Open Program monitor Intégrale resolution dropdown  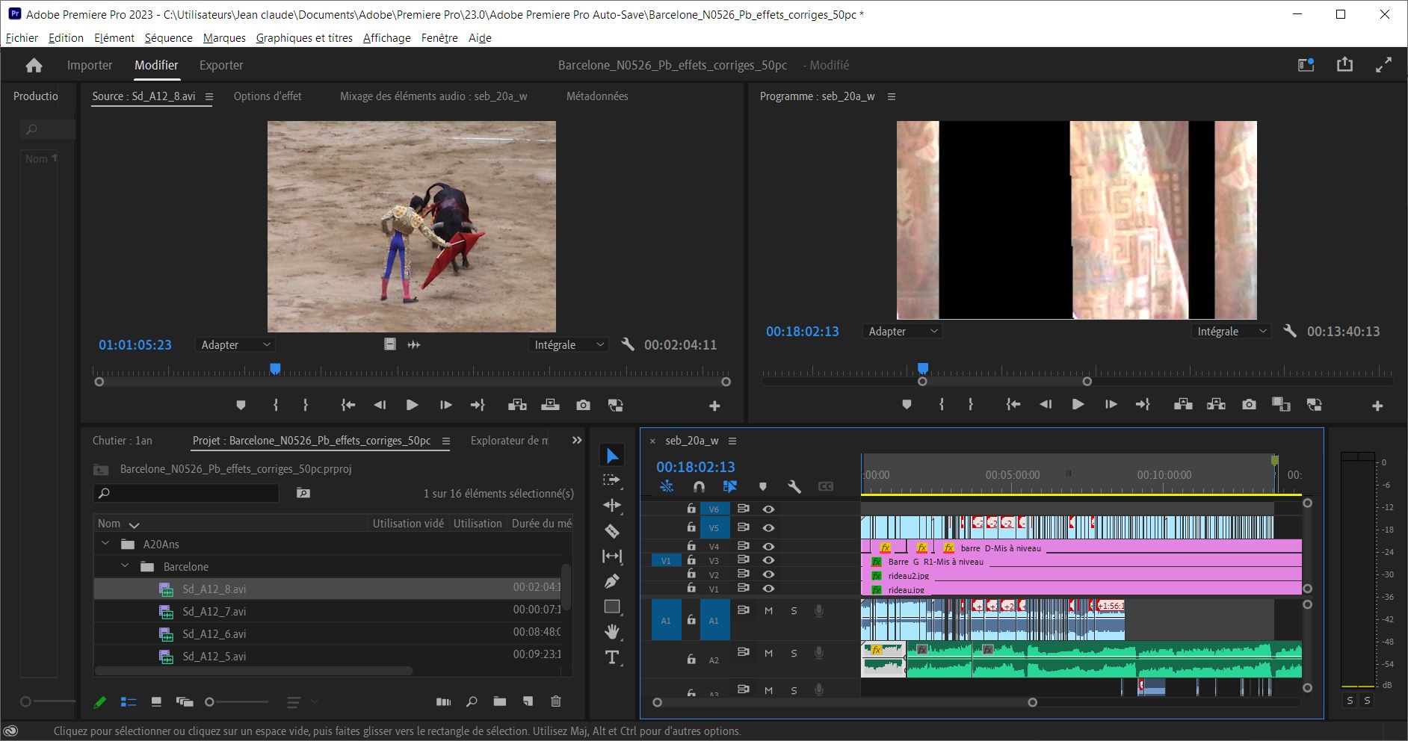coord(1231,331)
